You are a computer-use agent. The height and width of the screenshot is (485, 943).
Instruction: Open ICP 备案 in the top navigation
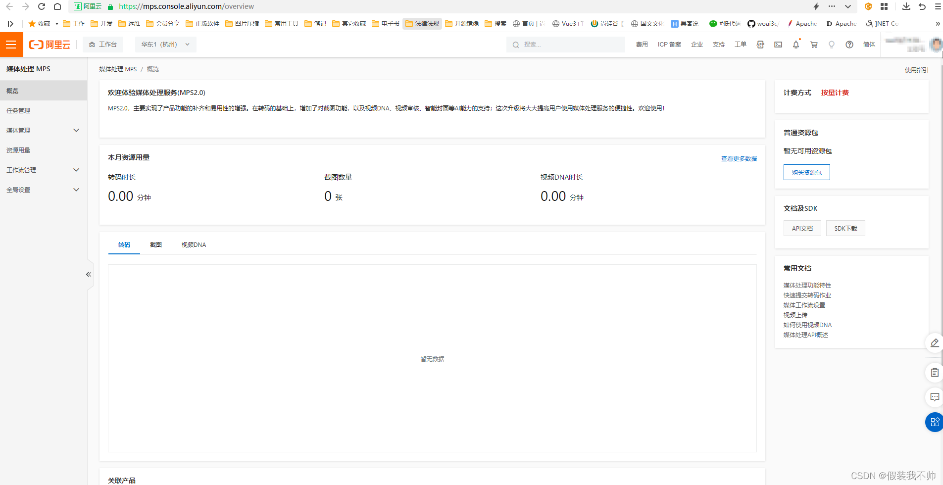coord(669,45)
